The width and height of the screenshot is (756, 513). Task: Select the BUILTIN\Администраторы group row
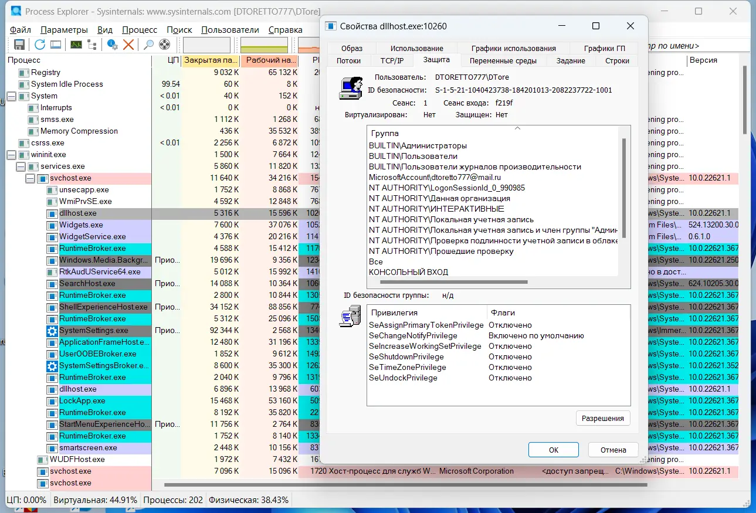[x=493, y=145]
